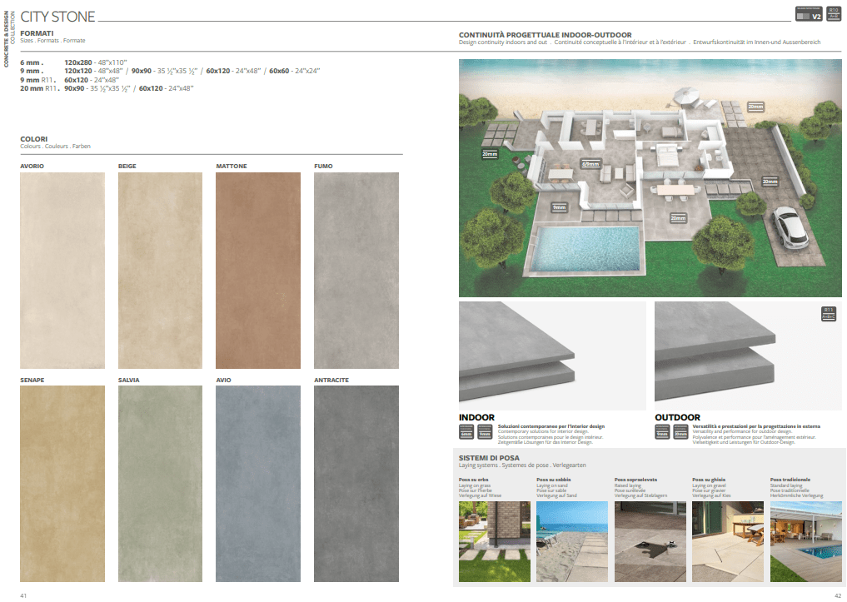Choose the Mattone tile colour

[x=258, y=270]
